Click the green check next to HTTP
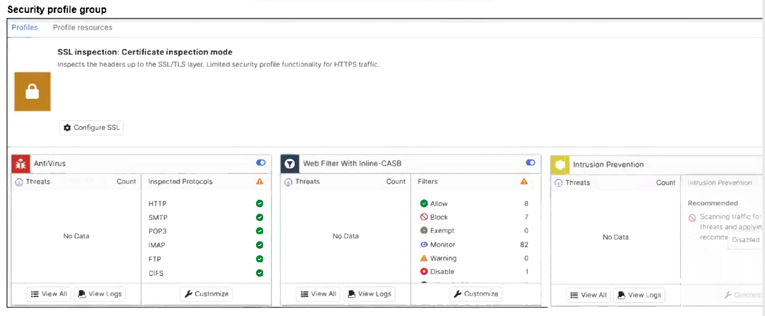Screen dimensions: 765x316 (x=259, y=204)
